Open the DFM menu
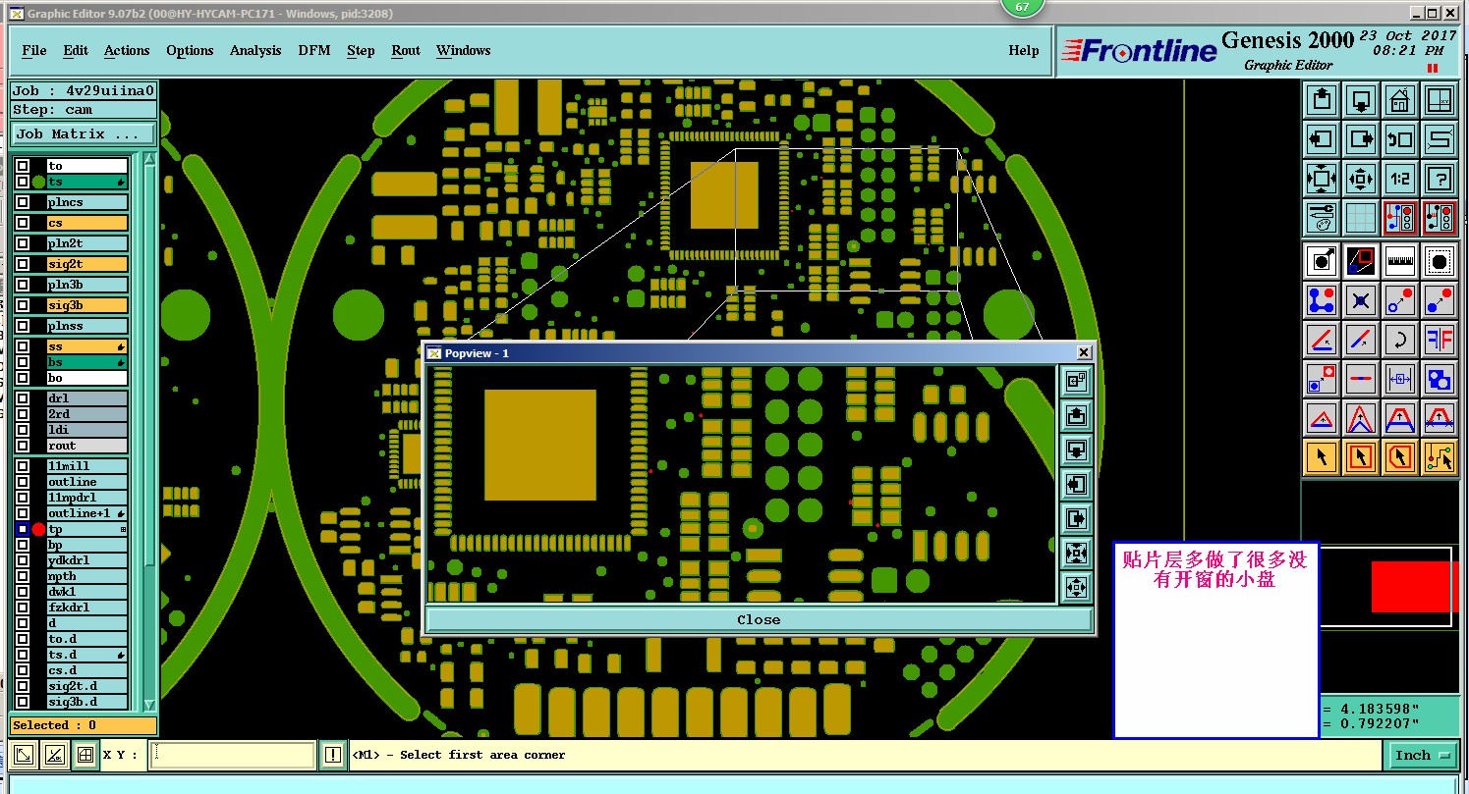 [x=314, y=50]
